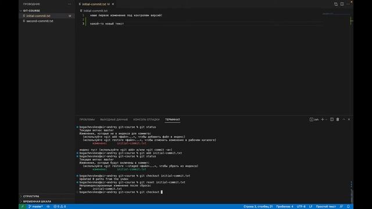
Task: Change indentation via Пробелов: 4
Action: (284, 207)
